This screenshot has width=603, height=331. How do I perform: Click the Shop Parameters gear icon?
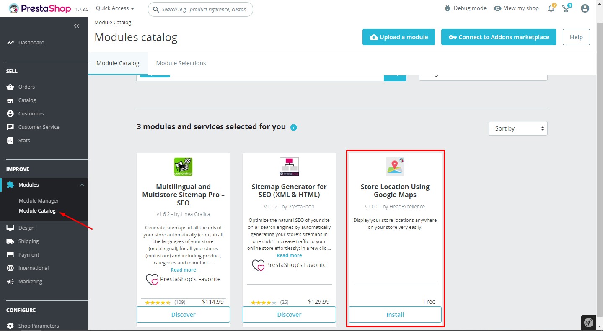coord(10,326)
